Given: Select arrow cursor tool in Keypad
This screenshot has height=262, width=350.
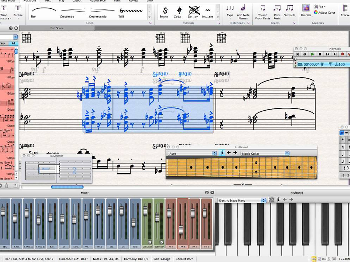Looking at the screenshot, I should tap(342, 140).
